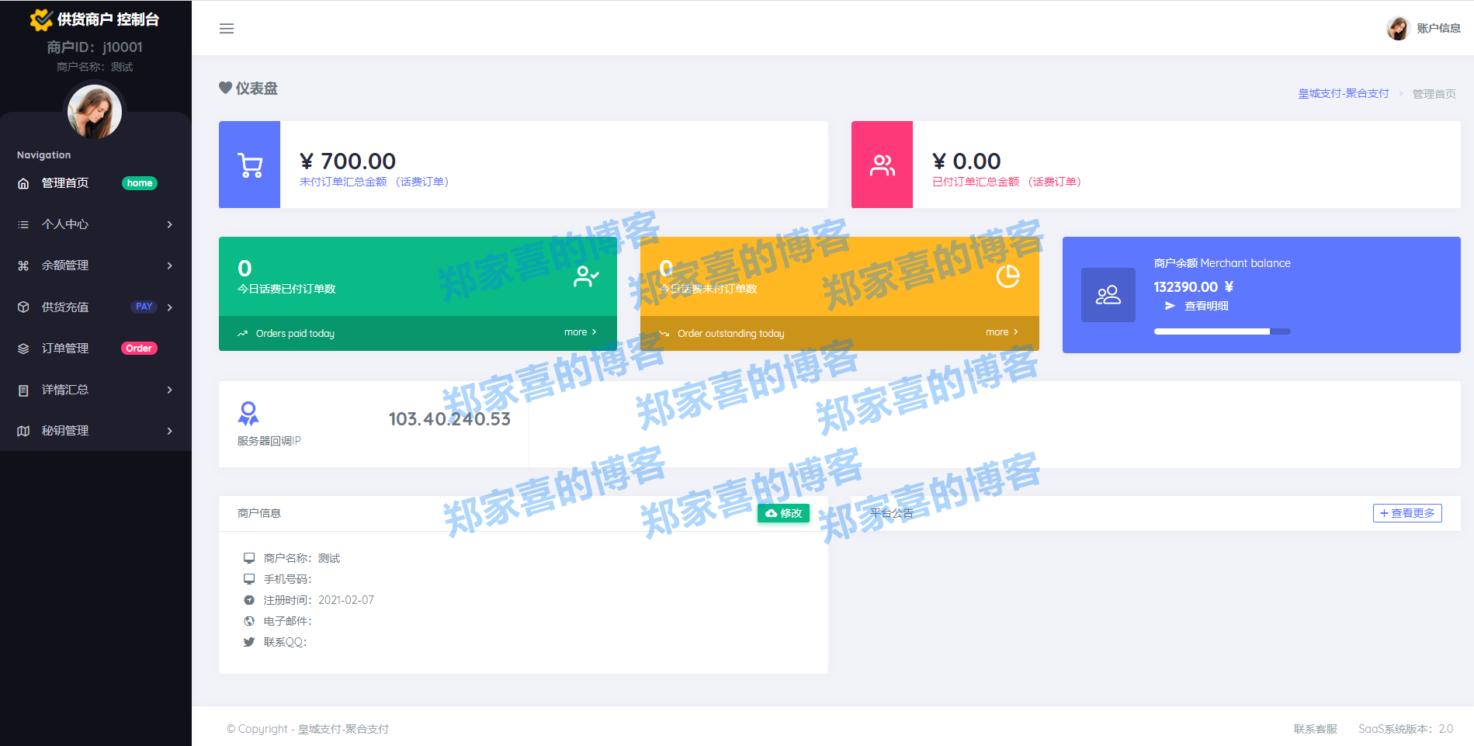The image size is (1474, 746).
Task: Click the monitor icon beside 商户名称
Action: (x=249, y=558)
